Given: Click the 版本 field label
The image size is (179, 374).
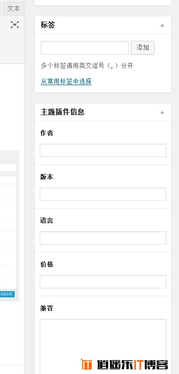Looking at the screenshot, I should click(x=47, y=177).
